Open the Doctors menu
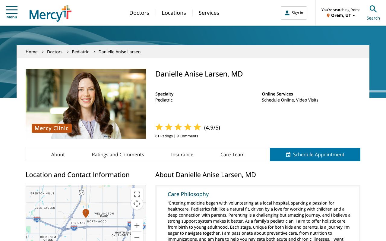Screen dimensions: 386x241 tap(139, 13)
